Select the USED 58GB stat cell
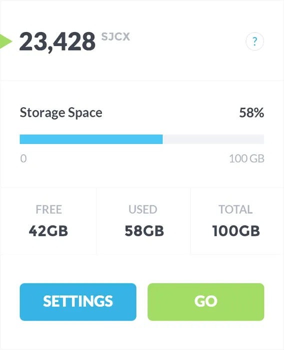Image resolution: width=284 pixels, height=350 pixels. point(143,221)
